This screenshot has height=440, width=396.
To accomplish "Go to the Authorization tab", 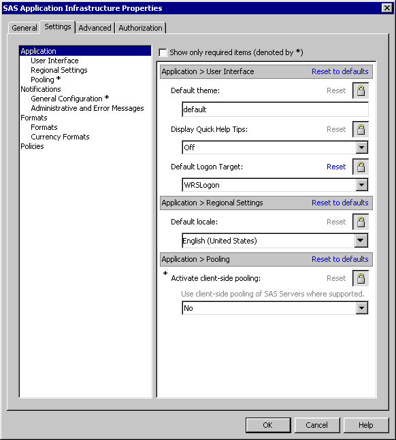I will pos(140,28).
